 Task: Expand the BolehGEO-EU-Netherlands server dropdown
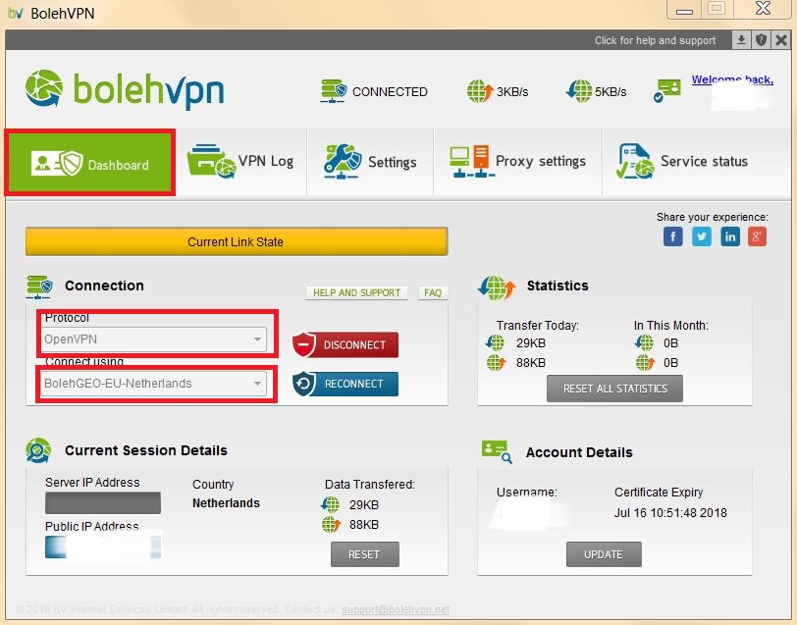tap(153, 383)
